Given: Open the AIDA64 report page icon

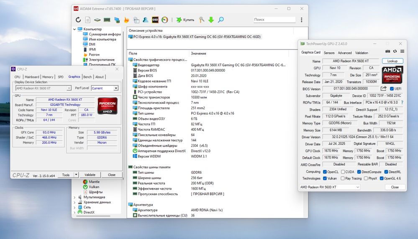Looking at the screenshot, I should tap(87, 20).
